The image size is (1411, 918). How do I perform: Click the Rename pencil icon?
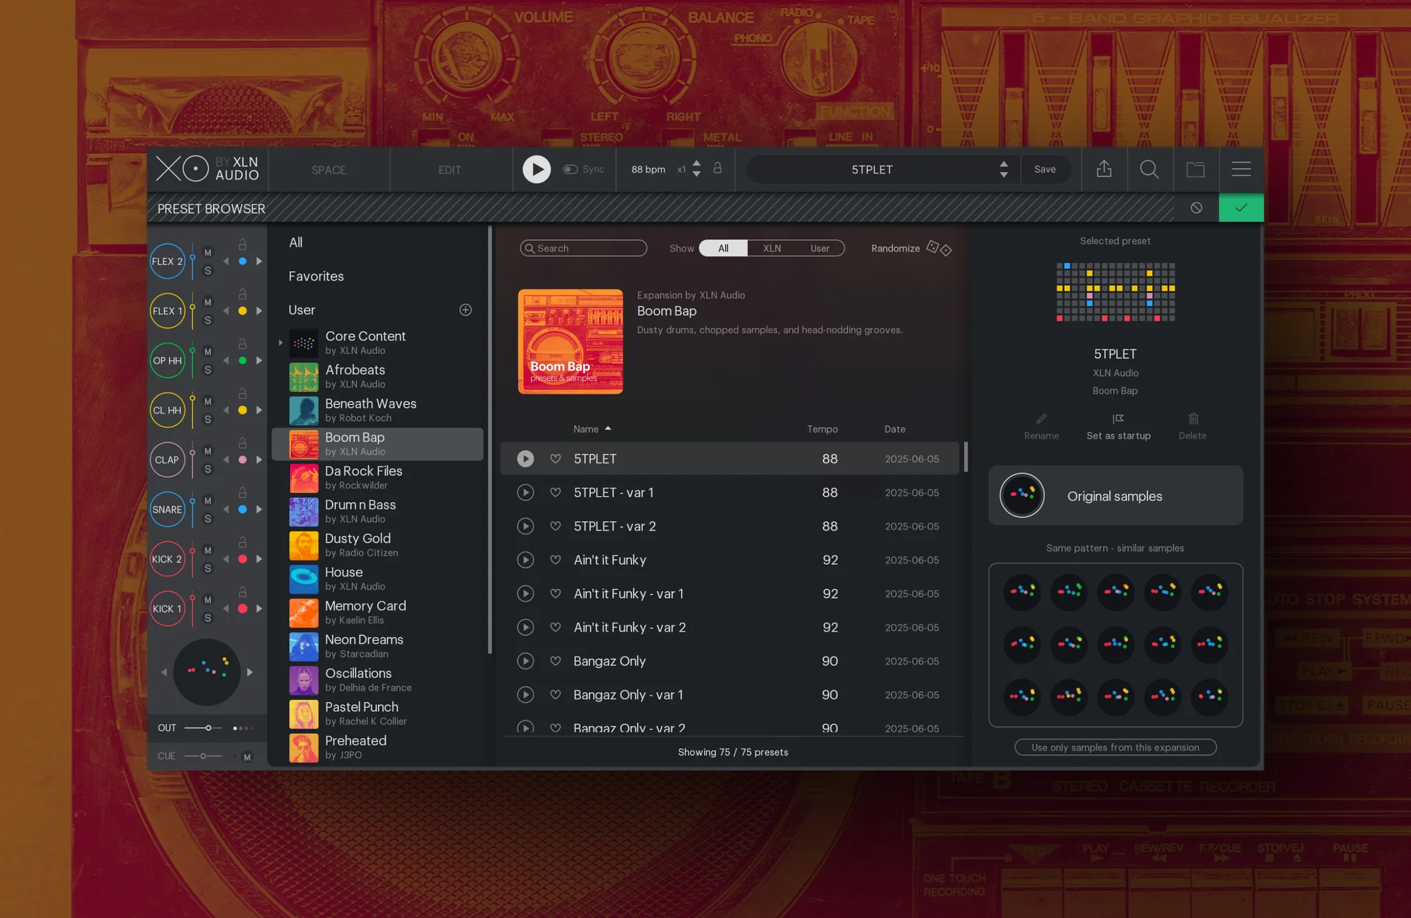click(1041, 419)
